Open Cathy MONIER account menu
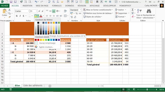The height and width of the screenshot is (92, 165). tap(152, 6)
